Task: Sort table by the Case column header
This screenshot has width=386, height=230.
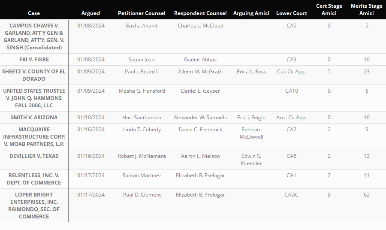Action: coord(34,13)
